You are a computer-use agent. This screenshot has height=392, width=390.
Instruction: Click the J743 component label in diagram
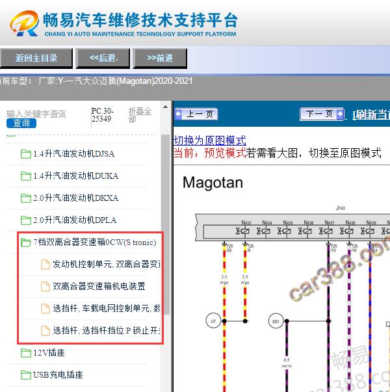pyautogui.click(x=341, y=208)
